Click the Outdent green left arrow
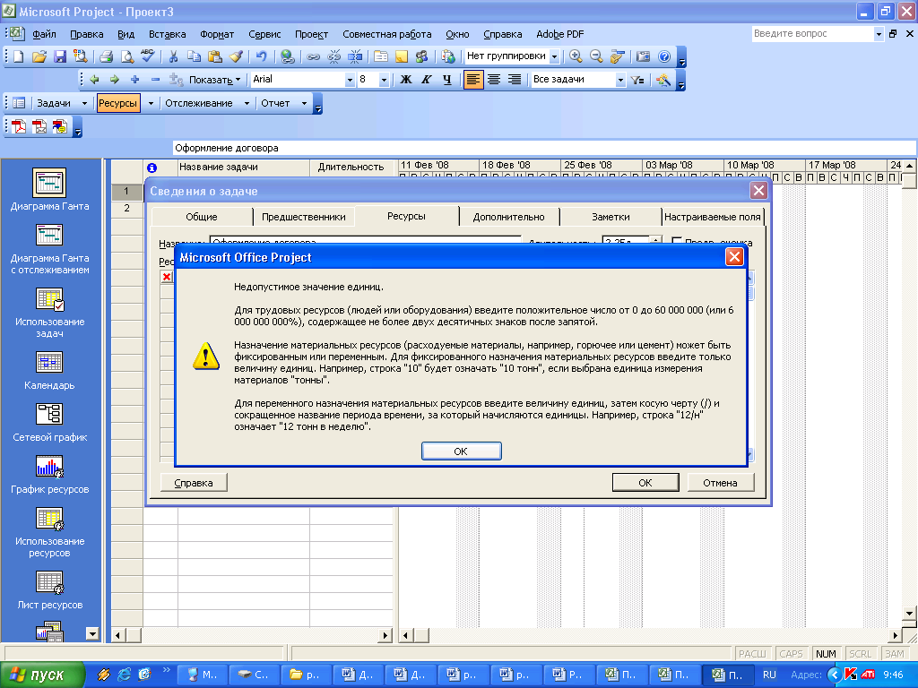The image size is (918, 688). tap(94, 79)
